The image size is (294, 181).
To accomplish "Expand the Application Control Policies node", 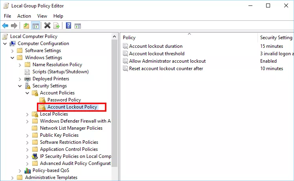I will tap(27, 150).
